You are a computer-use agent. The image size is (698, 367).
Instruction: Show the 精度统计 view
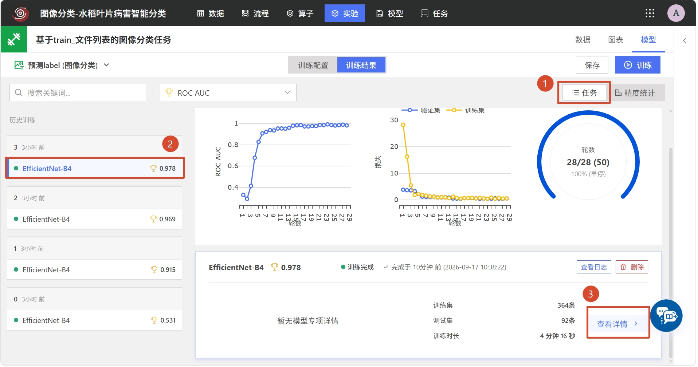[x=635, y=93]
